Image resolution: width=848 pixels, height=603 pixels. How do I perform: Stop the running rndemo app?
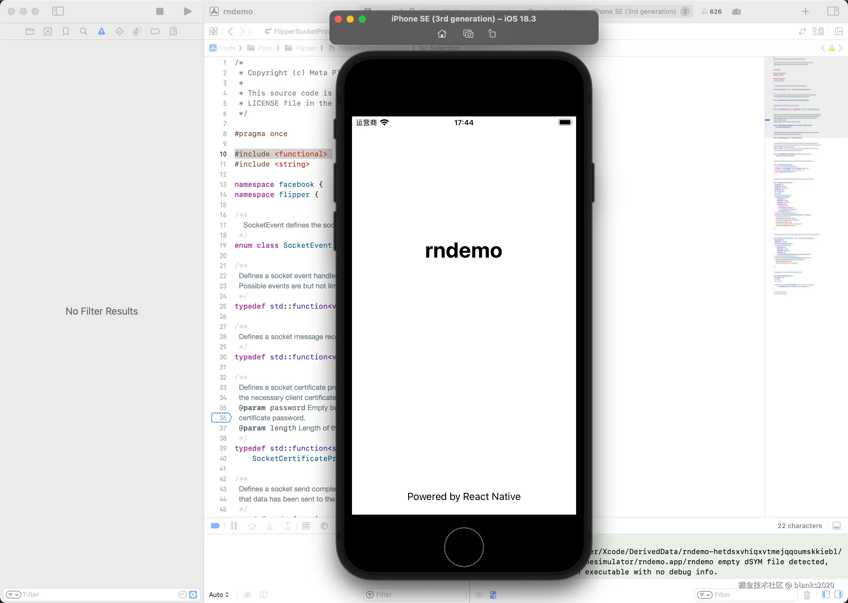pyautogui.click(x=160, y=12)
